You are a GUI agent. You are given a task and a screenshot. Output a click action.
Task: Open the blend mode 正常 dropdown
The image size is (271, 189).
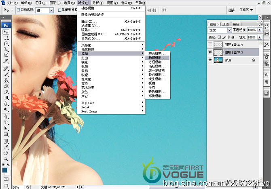point(220,30)
